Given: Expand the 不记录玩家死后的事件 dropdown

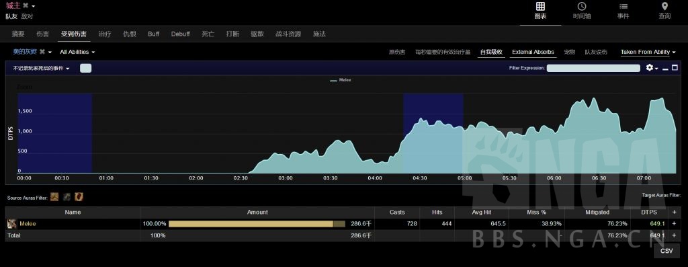Looking at the screenshot, I should (x=41, y=69).
